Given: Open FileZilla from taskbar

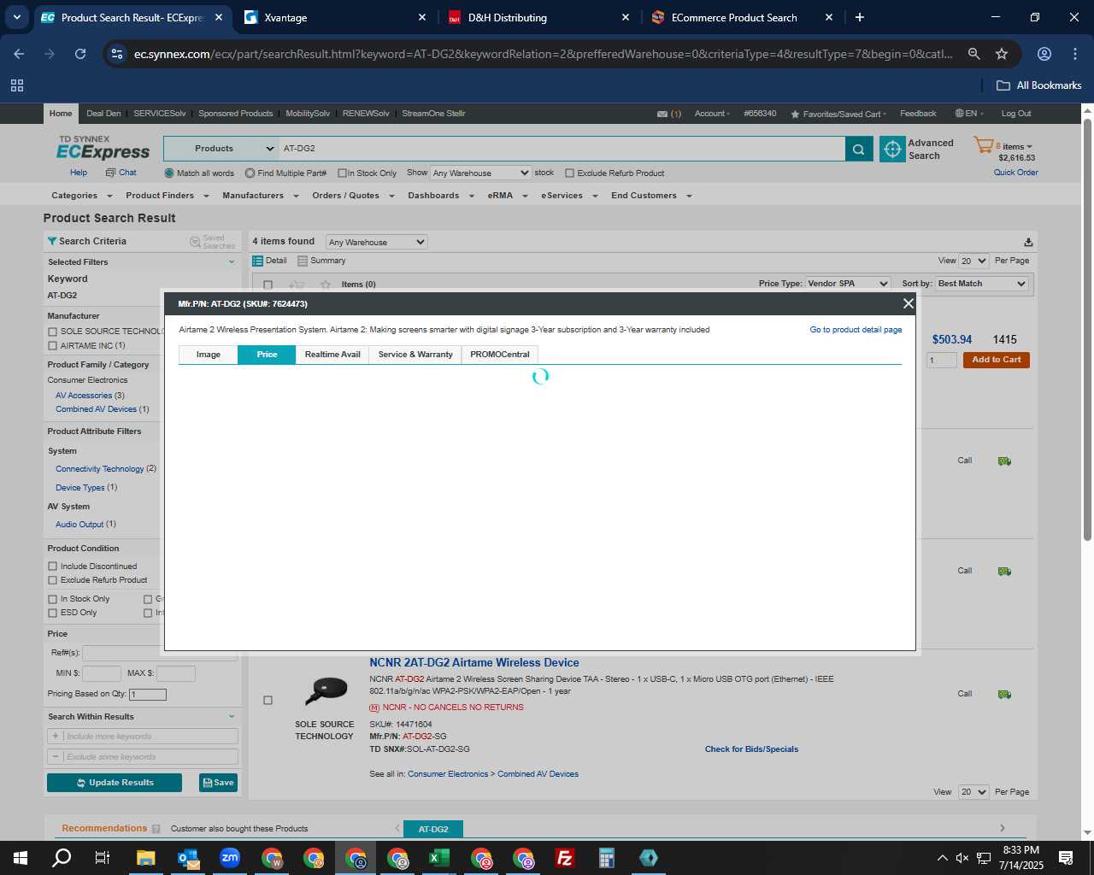Looking at the screenshot, I should pyautogui.click(x=564, y=858).
